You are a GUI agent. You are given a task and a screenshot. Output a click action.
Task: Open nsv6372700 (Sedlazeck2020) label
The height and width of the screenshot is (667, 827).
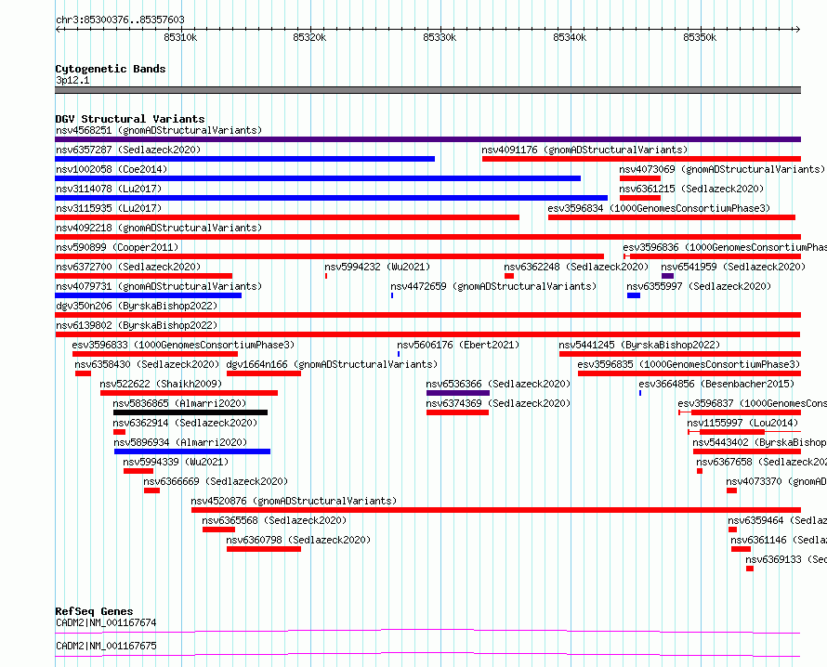coord(128,267)
